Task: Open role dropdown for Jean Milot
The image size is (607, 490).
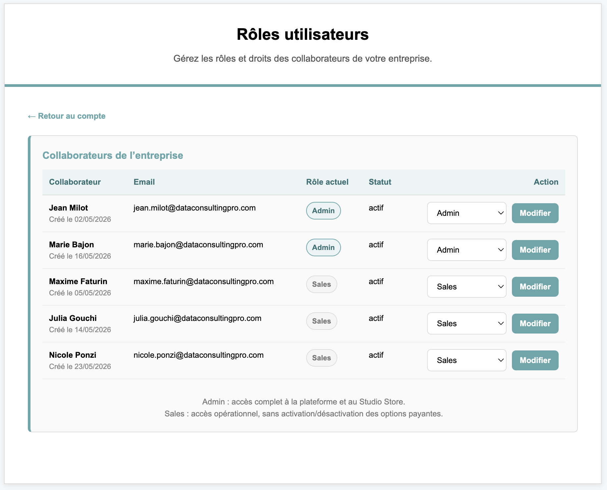Action: [467, 213]
